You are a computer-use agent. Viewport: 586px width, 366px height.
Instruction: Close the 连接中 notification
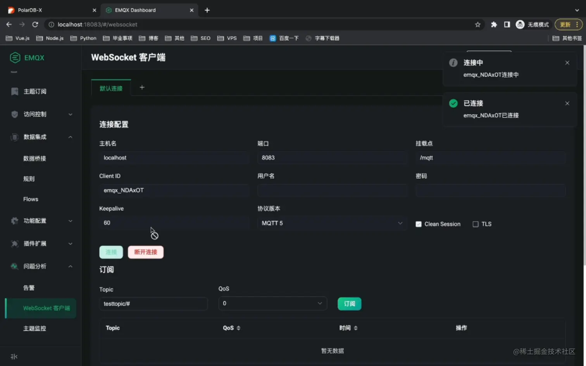[567, 63]
